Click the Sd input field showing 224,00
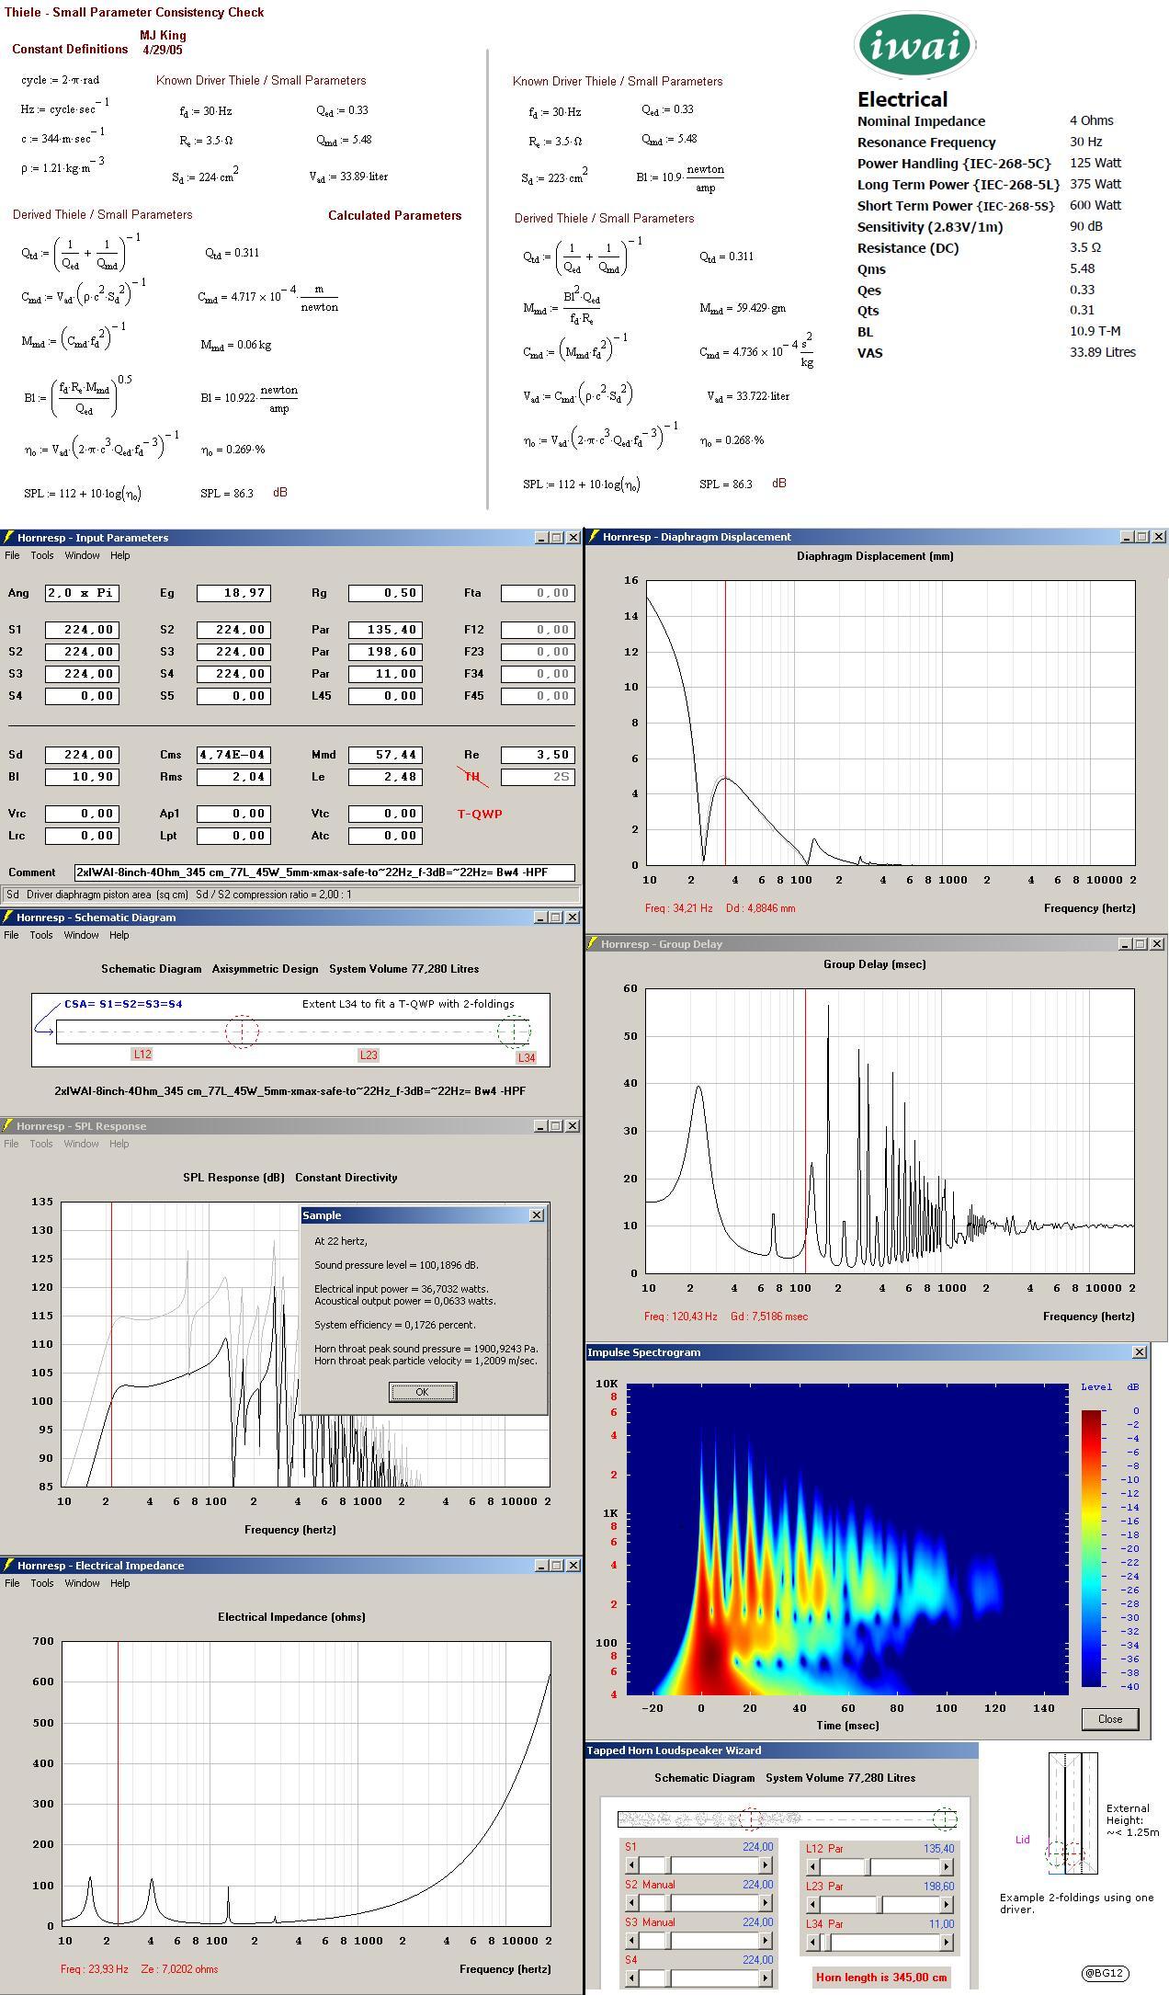Screen dimensions: 1169x1995 click(x=83, y=755)
